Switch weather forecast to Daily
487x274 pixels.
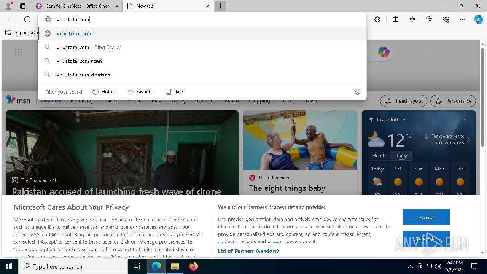(x=402, y=156)
